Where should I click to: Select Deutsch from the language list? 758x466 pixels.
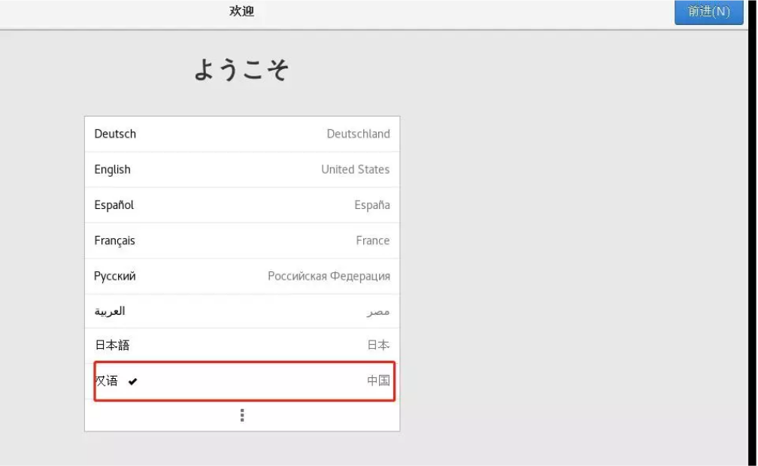pyautogui.click(x=115, y=134)
